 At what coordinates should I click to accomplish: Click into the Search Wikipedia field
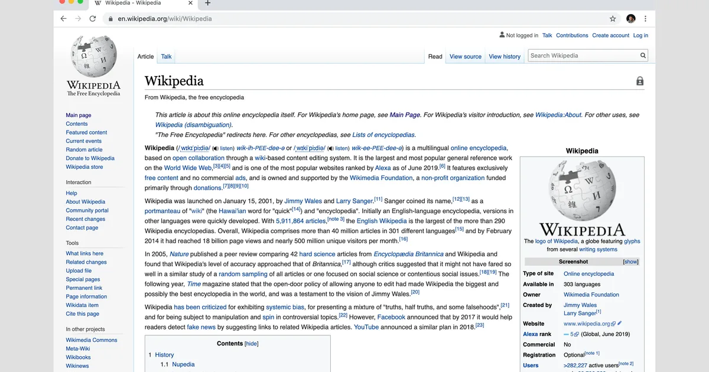[x=582, y=56]
